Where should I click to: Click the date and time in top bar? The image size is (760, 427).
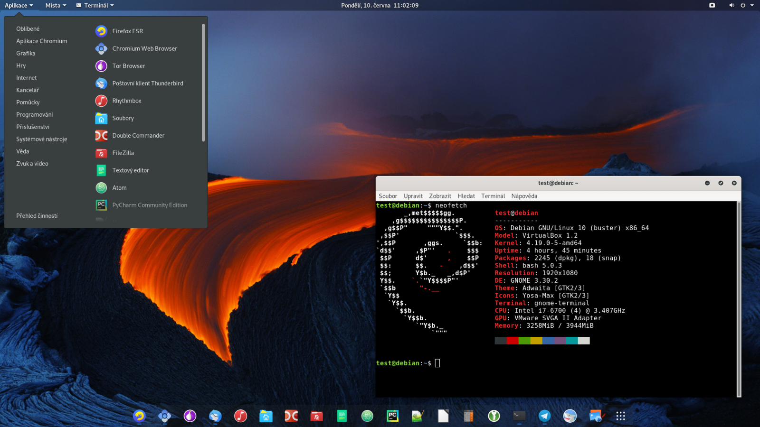(x=380, y=5)
